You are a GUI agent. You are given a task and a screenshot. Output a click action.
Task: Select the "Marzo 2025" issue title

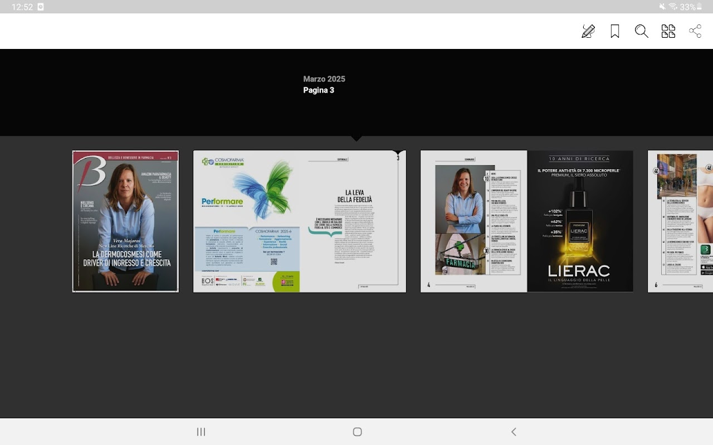click(x=324, y=79)
